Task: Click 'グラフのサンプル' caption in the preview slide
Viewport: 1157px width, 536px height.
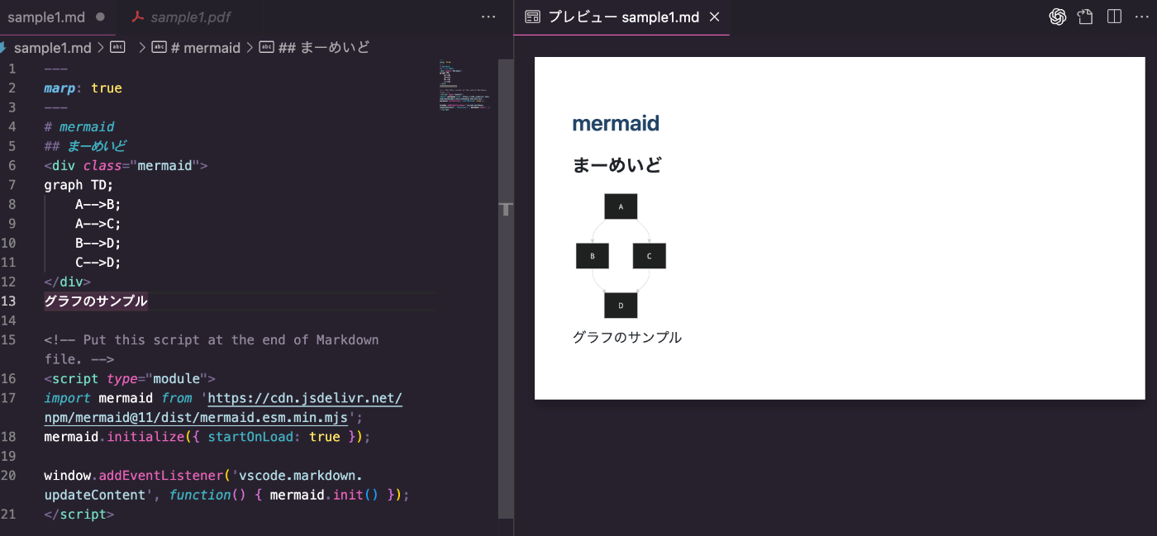Action: (x=627, y=337)
